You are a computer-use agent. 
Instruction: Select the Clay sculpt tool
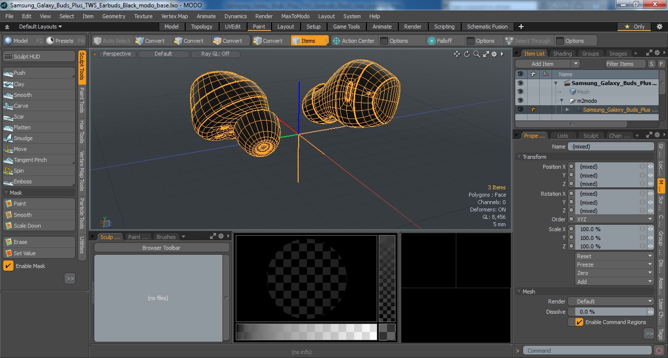(39, 84)
